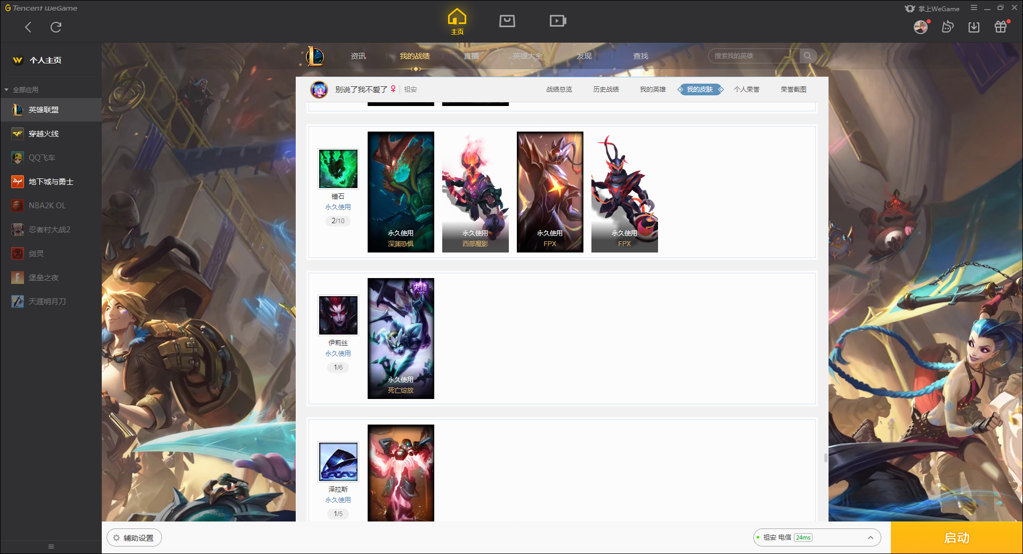Switch to 荣誉截图 sub-tab
Screen dimensions: 1023x554
(793, 89)
